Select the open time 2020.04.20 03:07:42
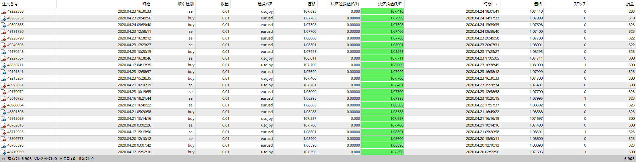 (x=134, y=145)
